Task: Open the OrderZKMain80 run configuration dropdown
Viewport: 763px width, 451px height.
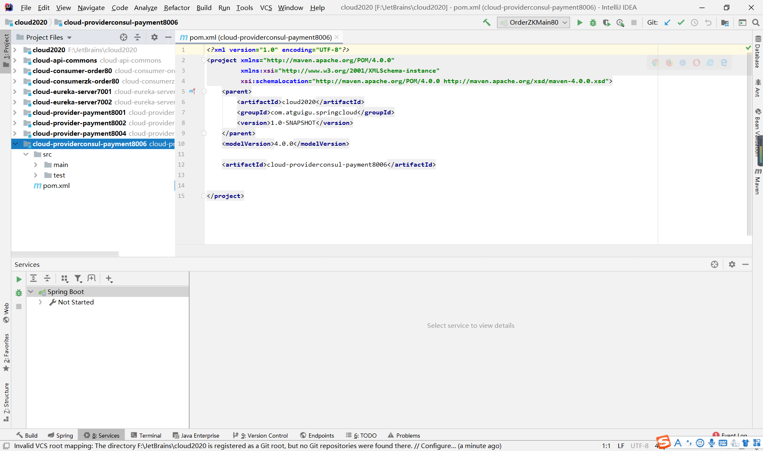Action: (533, 23)
